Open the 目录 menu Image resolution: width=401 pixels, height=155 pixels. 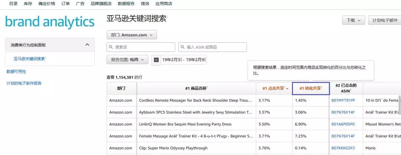(x=13, y=4)
